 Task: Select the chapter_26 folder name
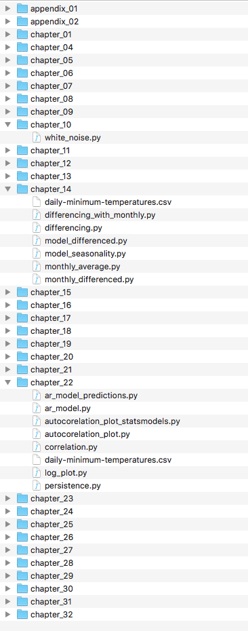[x=52, y=537]
